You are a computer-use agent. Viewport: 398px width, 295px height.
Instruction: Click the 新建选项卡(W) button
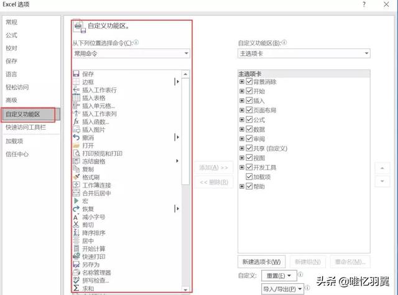pos(261,261)
